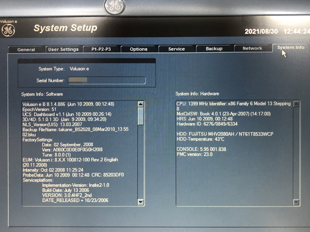
Task: Click the 'HDD: FUJITSU MHV2080AH' line
Action: [225, 134]
